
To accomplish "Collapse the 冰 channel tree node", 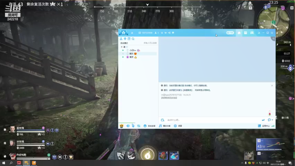I will pos(122,47).
